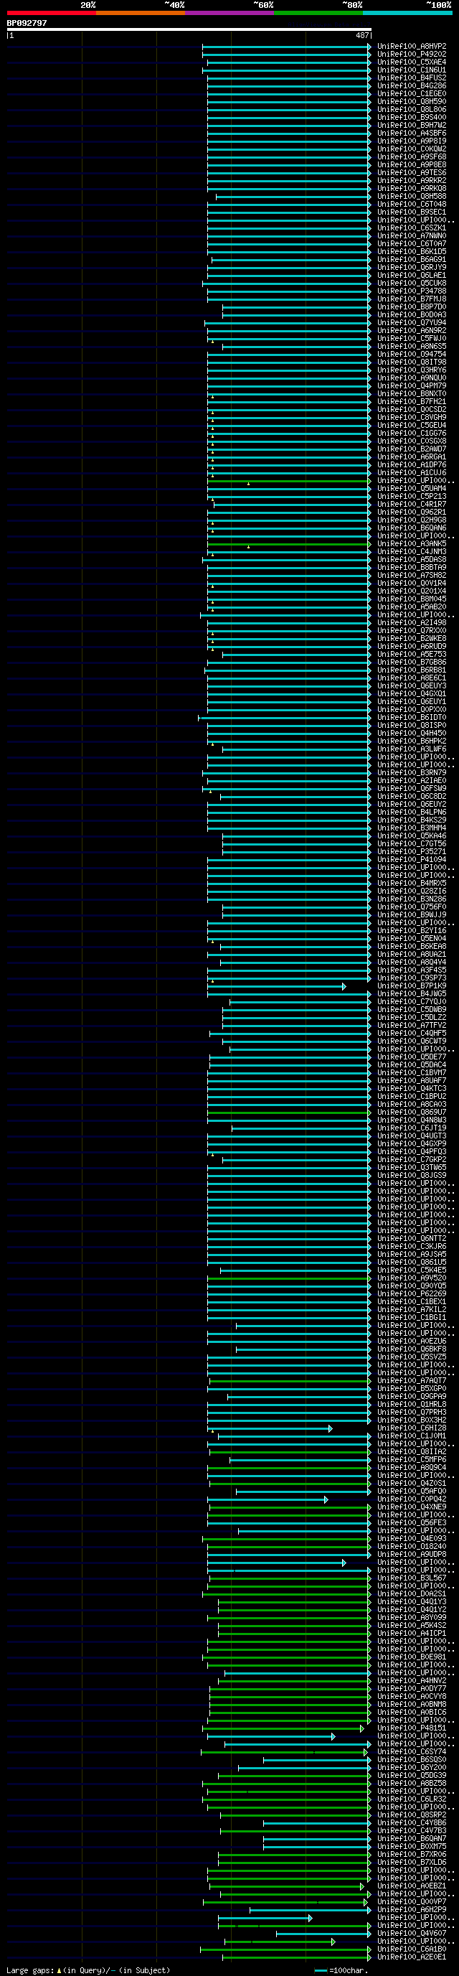This screenshot has height=1976, width=459.
Task: Open hit UniRef100_C1N6U1
Action: pyautogui.click(x=412, y=70)
